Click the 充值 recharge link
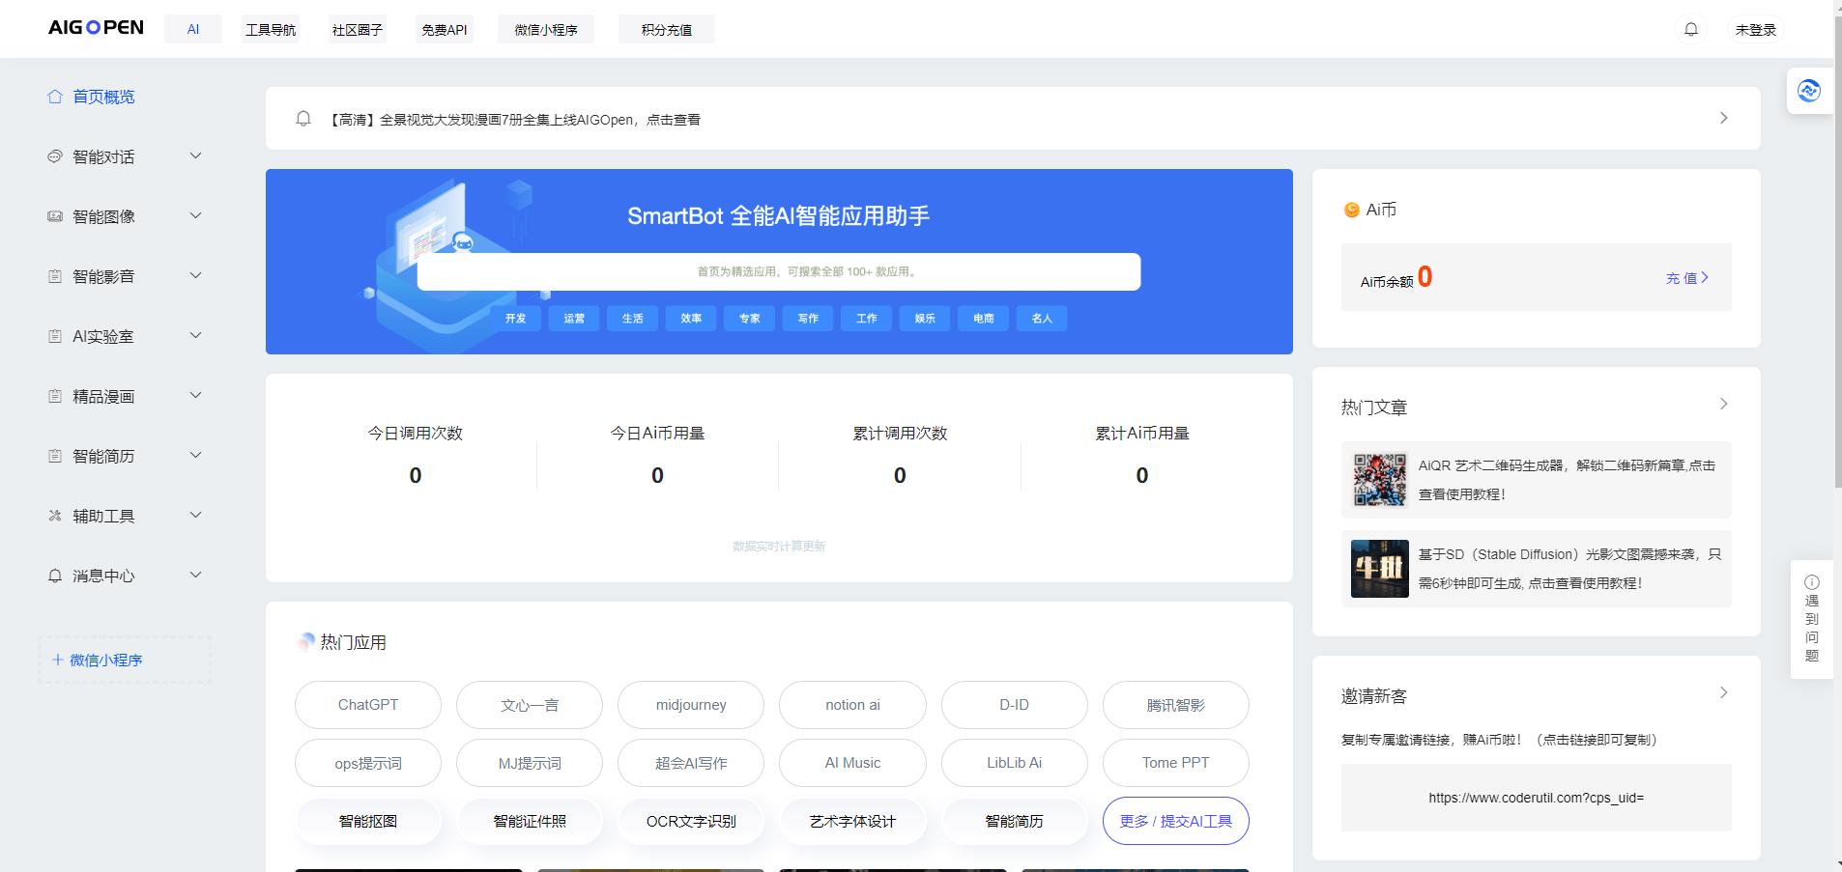The image size is (1842, 872). coord(1686,278)
